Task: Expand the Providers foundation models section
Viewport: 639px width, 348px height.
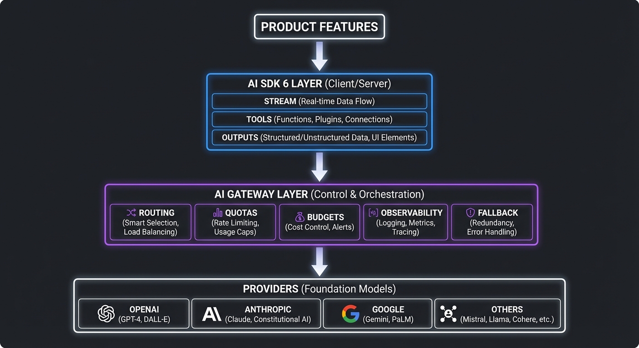Action: [x=319, y=289]
